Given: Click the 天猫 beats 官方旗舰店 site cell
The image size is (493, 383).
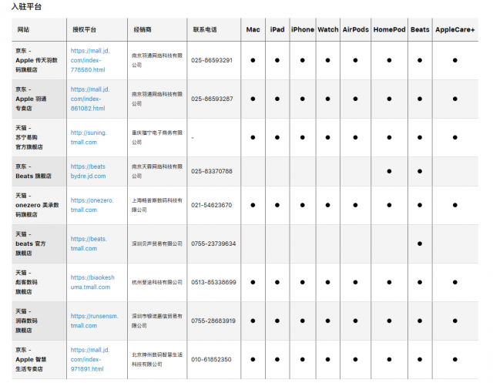Looking at the screenshot, I should 39,244.
